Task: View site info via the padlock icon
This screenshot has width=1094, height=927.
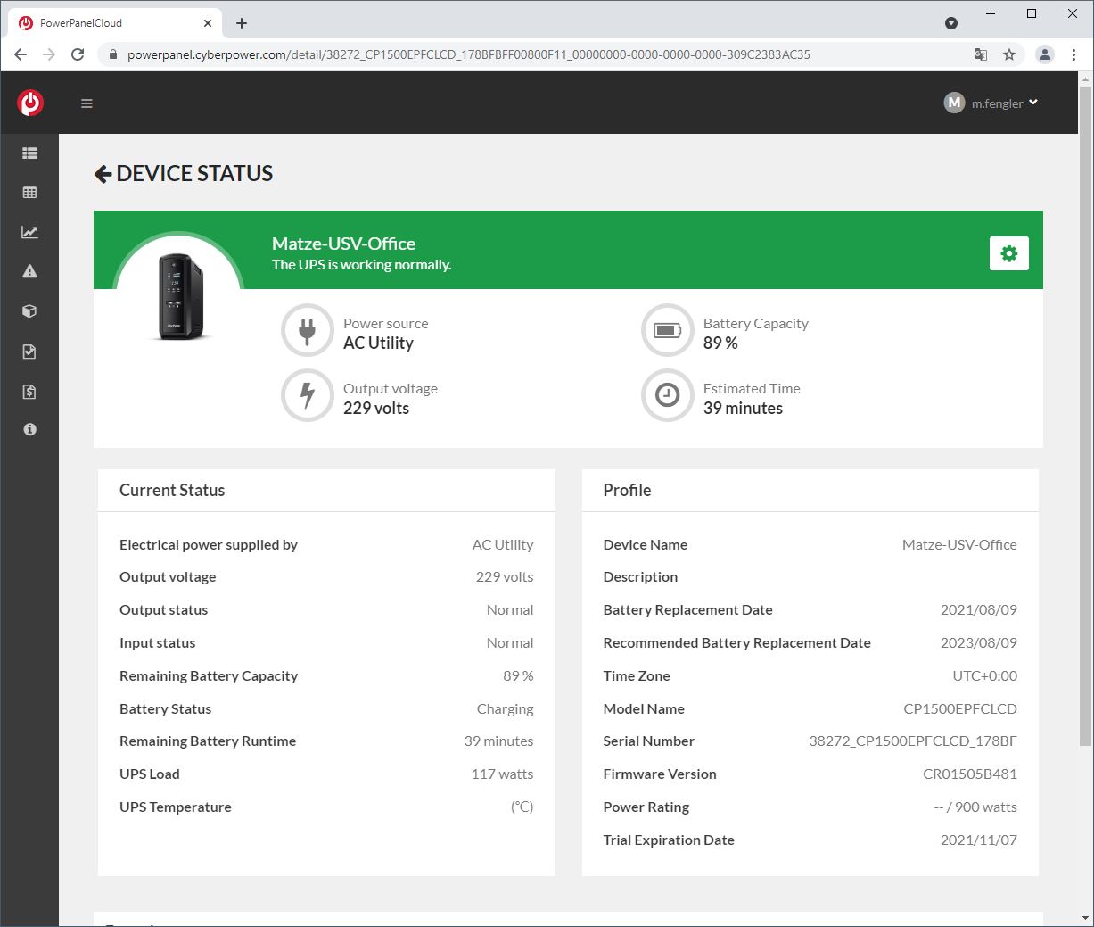Action: tap(112, 54)
